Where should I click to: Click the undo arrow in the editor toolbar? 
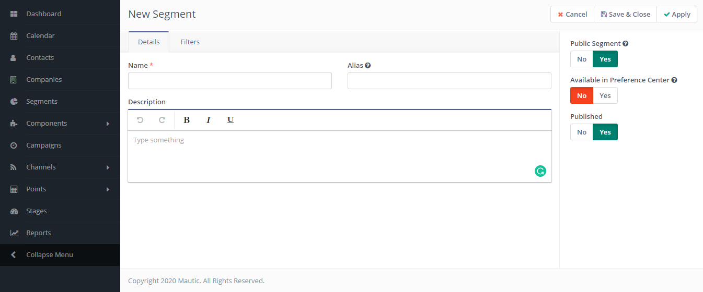[140, 120]
